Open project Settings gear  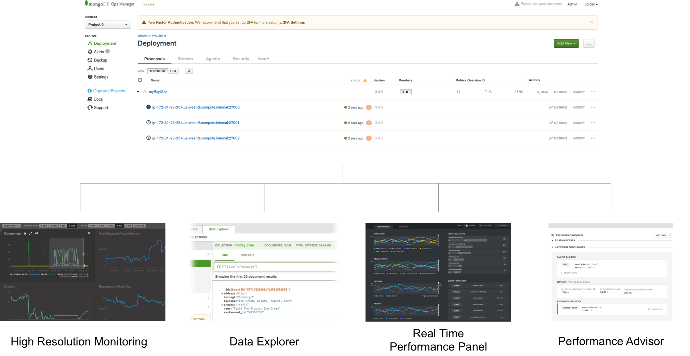tap(90, 77)
